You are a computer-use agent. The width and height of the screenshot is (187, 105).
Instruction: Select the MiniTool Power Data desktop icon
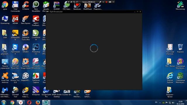15,64
